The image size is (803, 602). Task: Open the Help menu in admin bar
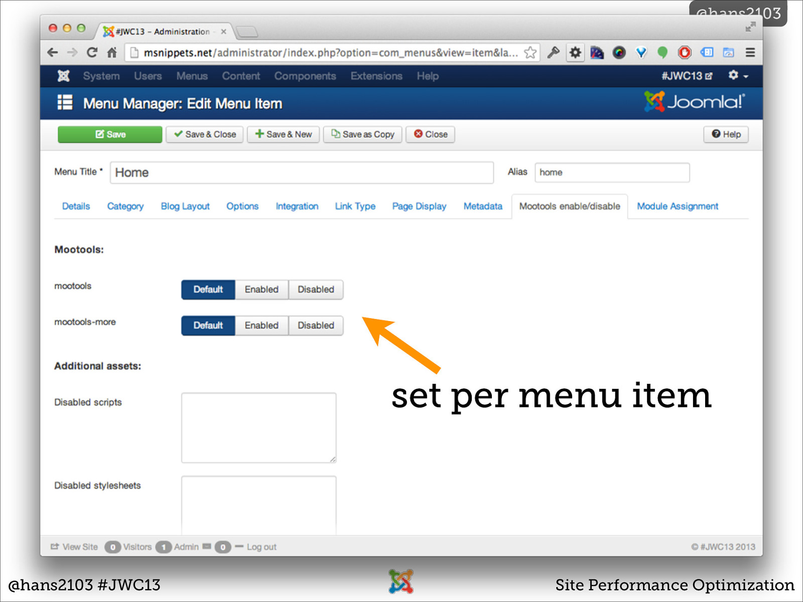click(428, 76)
